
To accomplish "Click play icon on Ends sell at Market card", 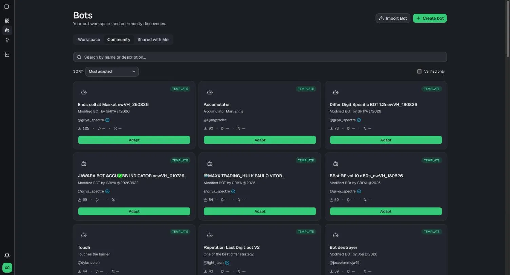I will 99,128.
